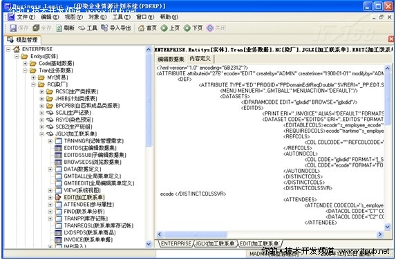Expand the TRNMNGR node

(50, 141)
